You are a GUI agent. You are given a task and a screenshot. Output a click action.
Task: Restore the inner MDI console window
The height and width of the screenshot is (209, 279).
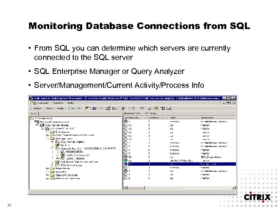229,103
